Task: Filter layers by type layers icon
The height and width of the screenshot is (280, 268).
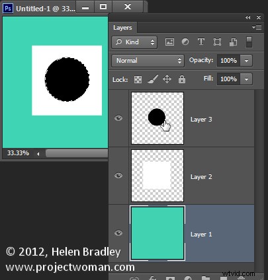Action: (x=201, y=42)
